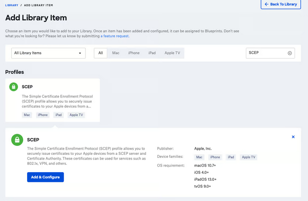The width and height of the screenshot is (308, 201).
Task: Choose the iPad filter tab
Action: click(152, 53)
